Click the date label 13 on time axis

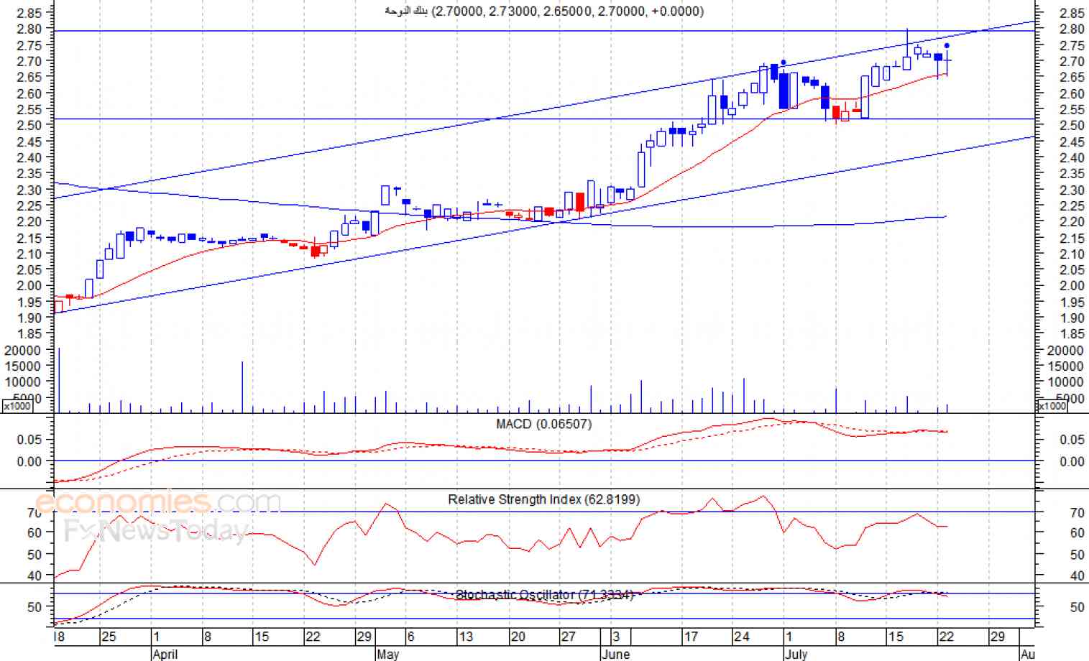click(466, 637)
